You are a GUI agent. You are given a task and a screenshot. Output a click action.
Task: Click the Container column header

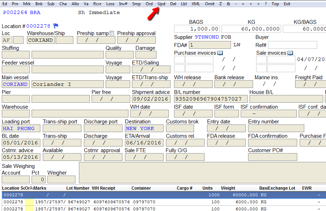tap(141, 188)
